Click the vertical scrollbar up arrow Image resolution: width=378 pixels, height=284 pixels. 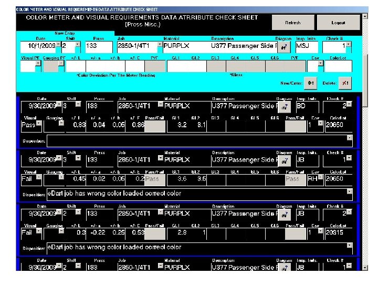tap(365, 16)
